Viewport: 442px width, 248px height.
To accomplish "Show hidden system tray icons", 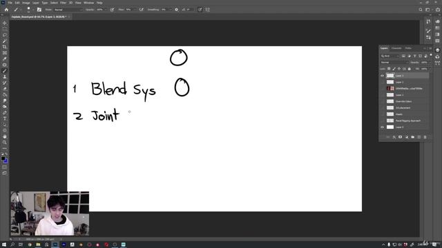I will tap(383, 245).
